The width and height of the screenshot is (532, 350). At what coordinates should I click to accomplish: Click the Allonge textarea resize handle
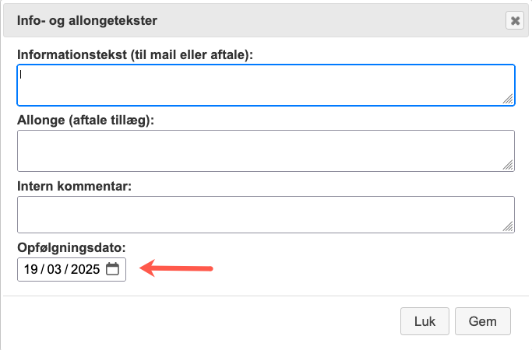pos(508,165)
